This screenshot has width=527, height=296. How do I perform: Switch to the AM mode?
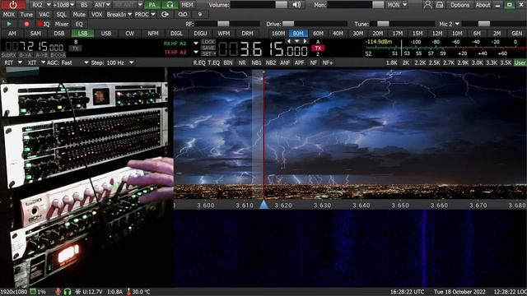12,33
